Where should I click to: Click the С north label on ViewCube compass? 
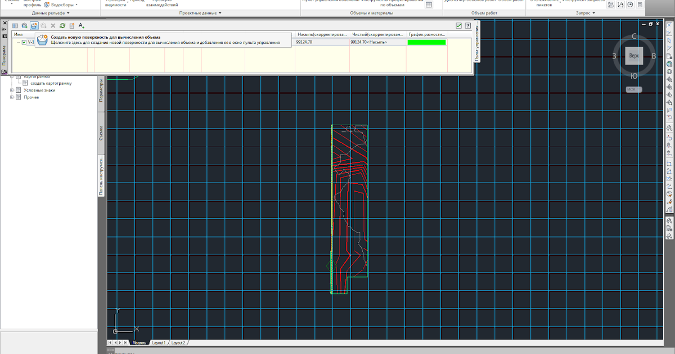(634, 37)
